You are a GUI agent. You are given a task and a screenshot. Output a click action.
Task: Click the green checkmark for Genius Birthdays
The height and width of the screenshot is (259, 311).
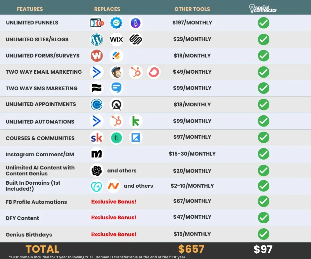[264, 234]
